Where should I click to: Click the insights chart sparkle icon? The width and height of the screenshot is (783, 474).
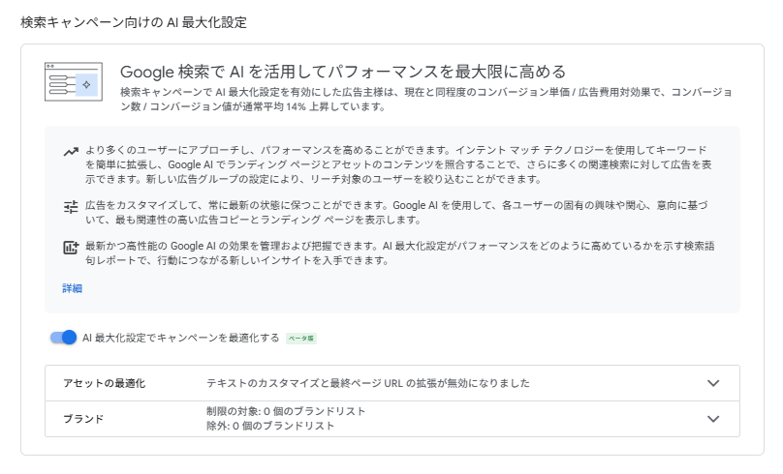tap(71, 248)
